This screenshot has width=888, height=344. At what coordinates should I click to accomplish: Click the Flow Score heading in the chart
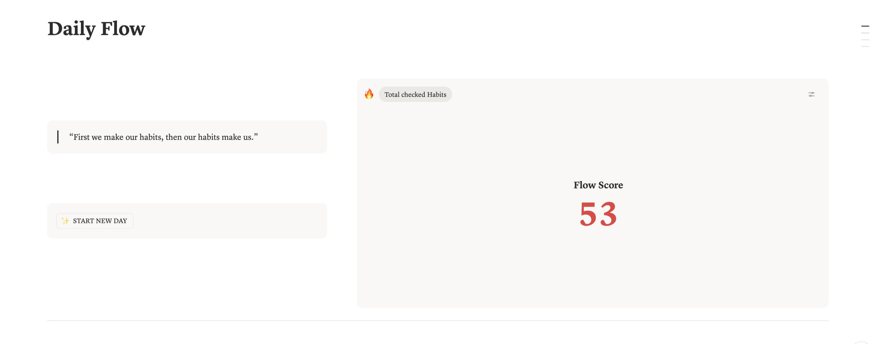coord(598,185)
